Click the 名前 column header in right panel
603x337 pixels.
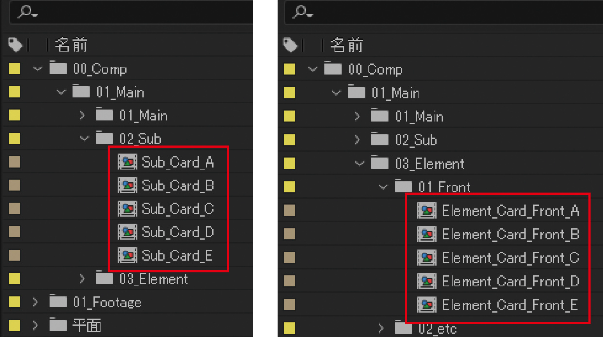(x=347, y=45)
